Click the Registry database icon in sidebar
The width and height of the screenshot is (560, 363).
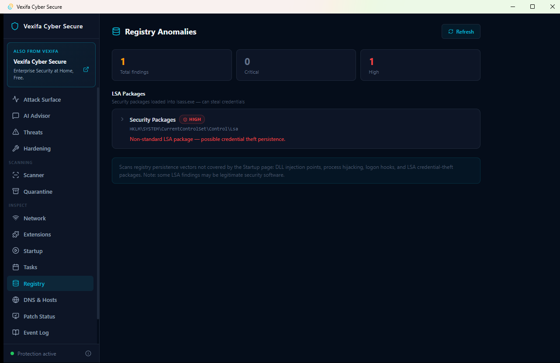pyautogui.click(x=16, y=284)
